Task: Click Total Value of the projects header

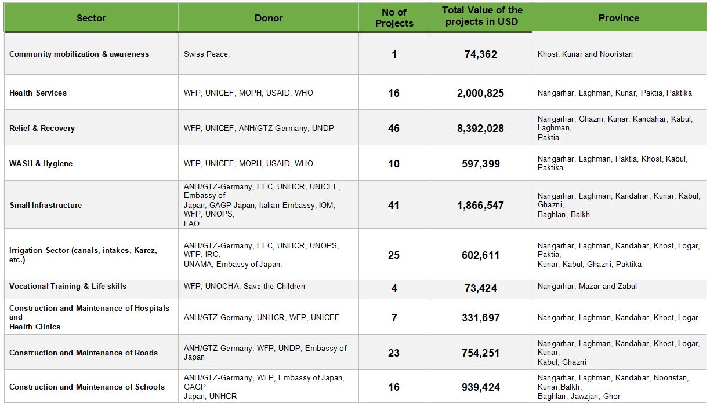Action: coord(481,18)
